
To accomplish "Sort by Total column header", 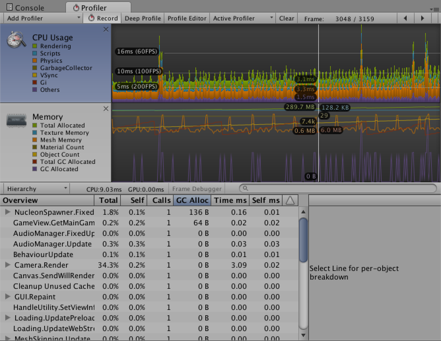I will coord(108,200).
